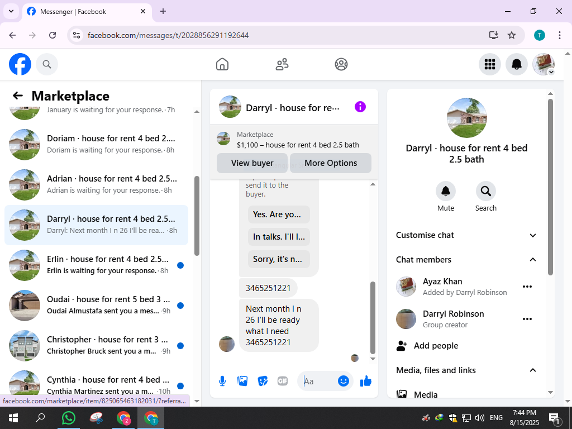Viewport: 572px width, 429px height.
Task: Search in conversation magnifier icon
Action: (486, 191)
